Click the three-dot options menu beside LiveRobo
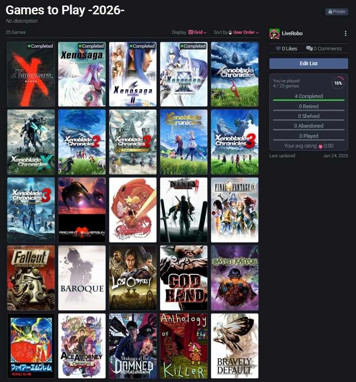Viewport: 356px width, 382px height. [x=345, y=33]
